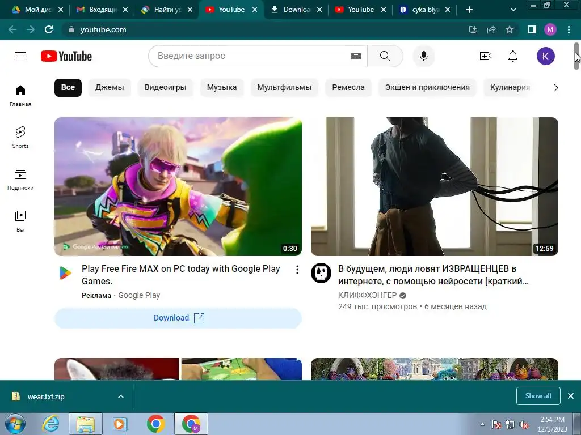This screenshot has height=435, width=581.
Task: Open the K account avatar menu
Action: (x=545, y=56)
